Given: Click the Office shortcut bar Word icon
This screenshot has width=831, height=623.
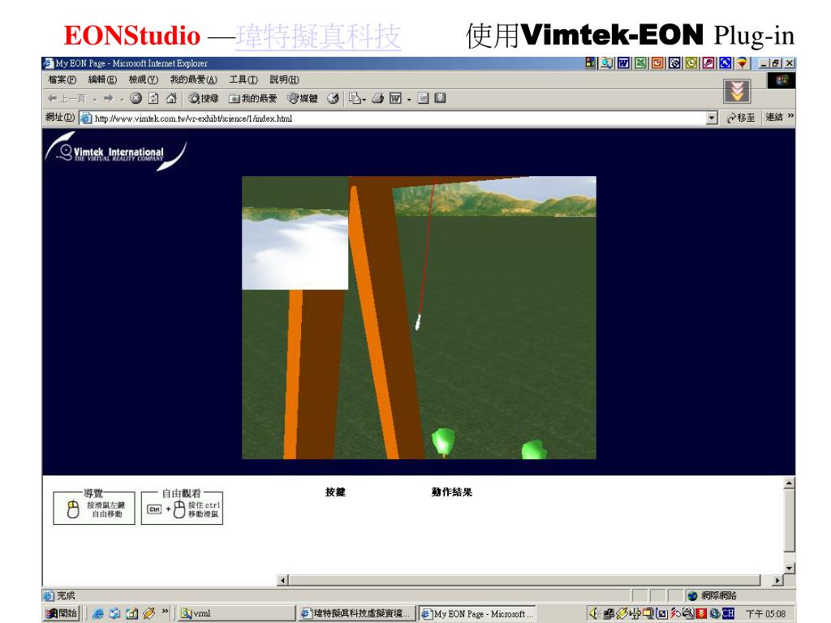Looking at the screenshot, I should pos(624,63).
